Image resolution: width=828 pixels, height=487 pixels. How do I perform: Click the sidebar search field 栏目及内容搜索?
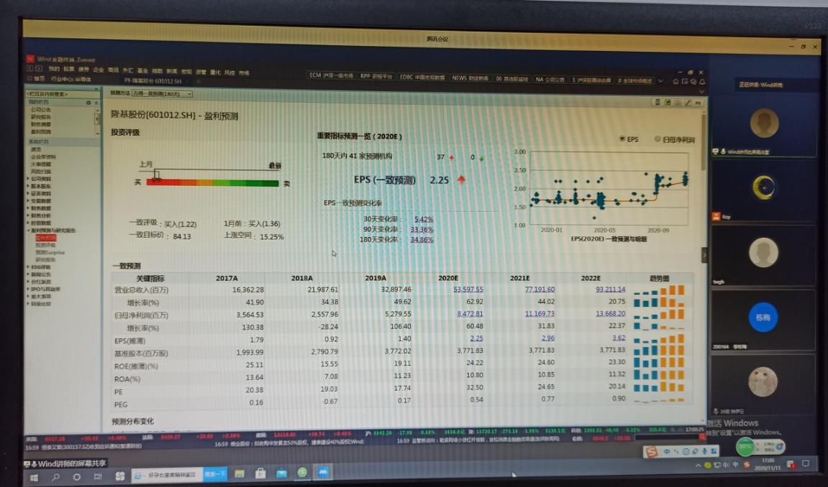[63, 94]
